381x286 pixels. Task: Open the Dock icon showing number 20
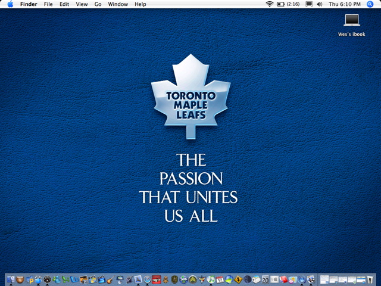[x=266, y=279]
